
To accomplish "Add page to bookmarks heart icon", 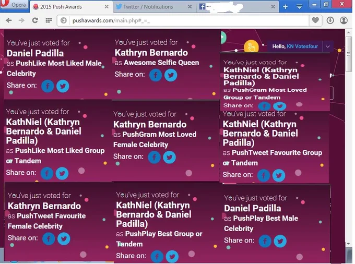I will point(315,20).
